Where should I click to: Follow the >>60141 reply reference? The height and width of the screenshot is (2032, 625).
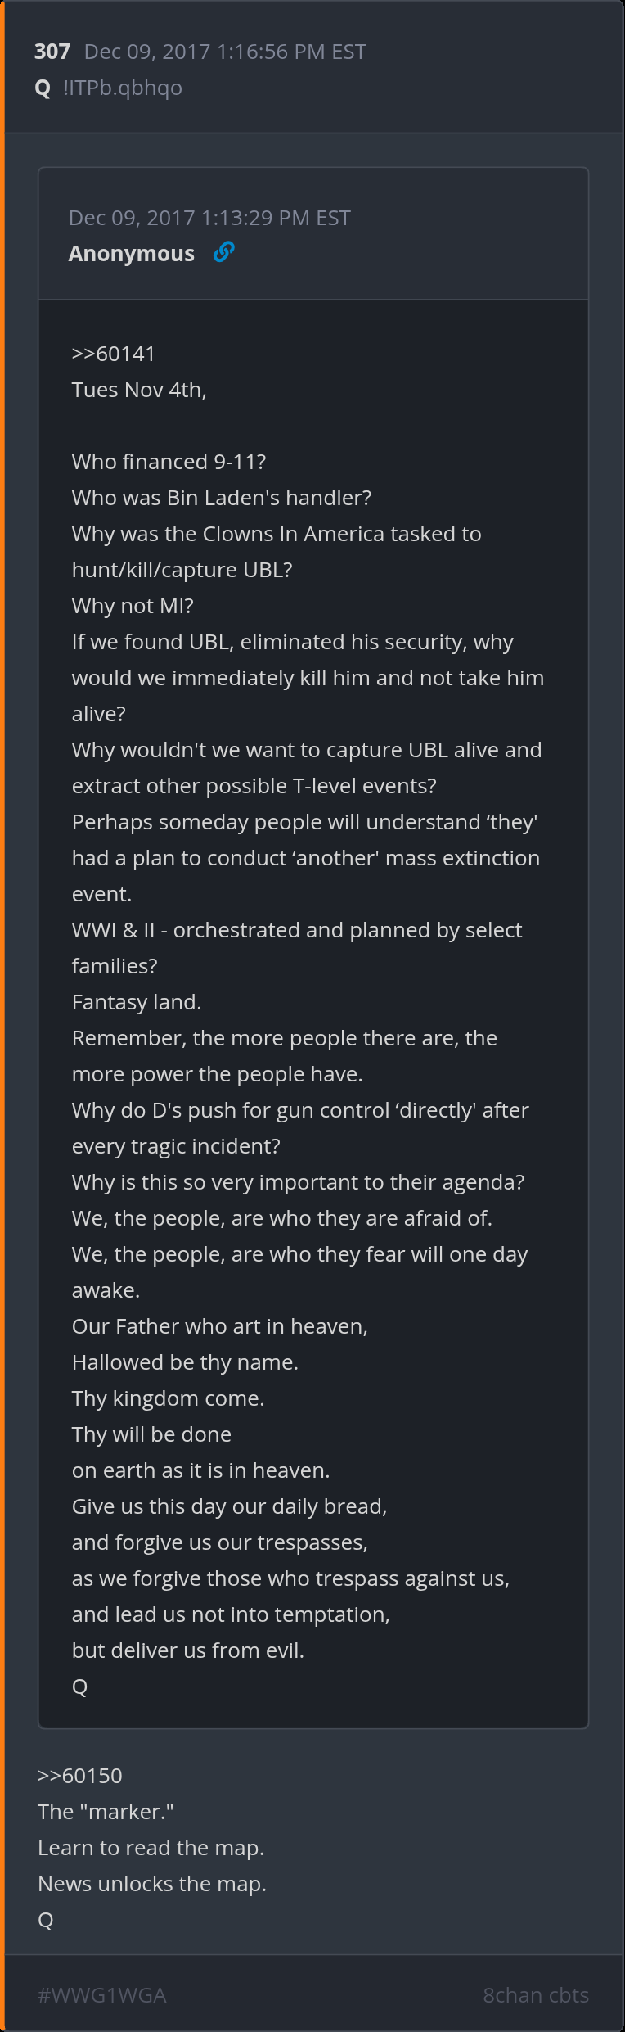point(114,354)
